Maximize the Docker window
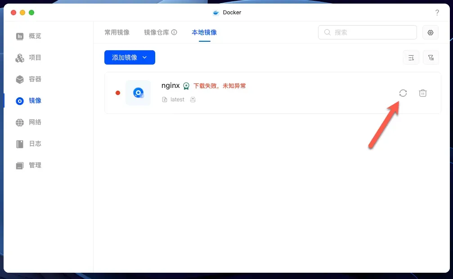This screenshot has height=279, width=453. click(x=31, y=13)
